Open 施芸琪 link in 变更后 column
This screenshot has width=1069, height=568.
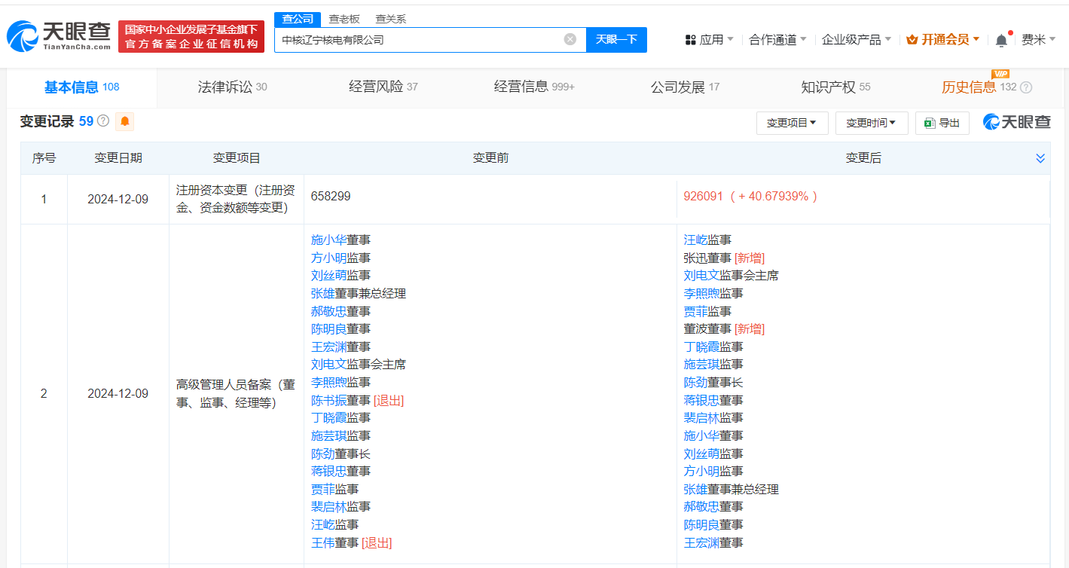click(701, 365)
